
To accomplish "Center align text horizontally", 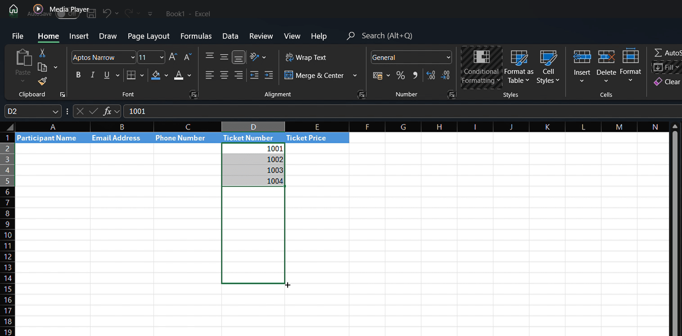I will 224,75.
